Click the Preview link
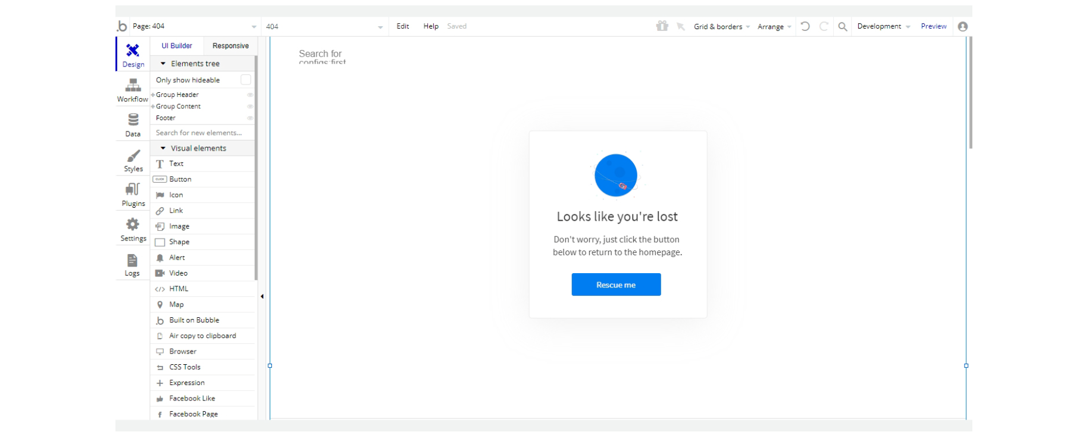1089x438 pixels. pyautogui.click(x=933, y=26)
